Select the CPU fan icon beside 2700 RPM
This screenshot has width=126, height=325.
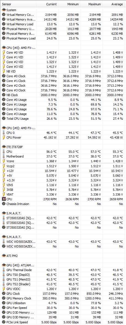tap(4, 199)
